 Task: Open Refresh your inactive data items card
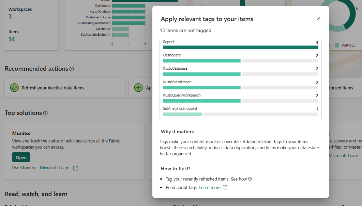(x=65, y=88)
